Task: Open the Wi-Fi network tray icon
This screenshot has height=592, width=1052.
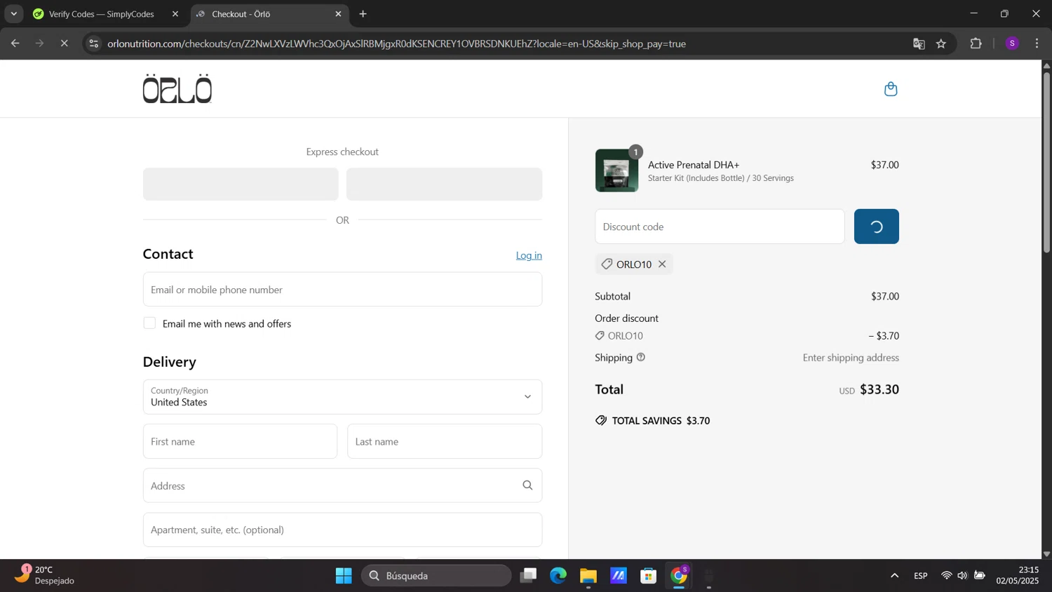Action: click(947, 576)
